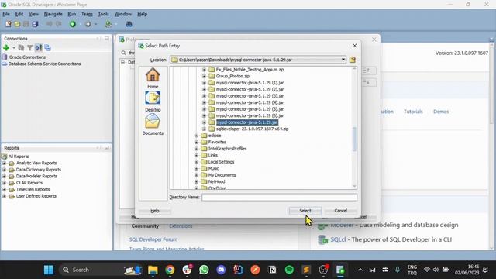Expand the eclipse folder node
This screenshot has width=496, height=279.
pyautogui.click(x=196, y=136)
